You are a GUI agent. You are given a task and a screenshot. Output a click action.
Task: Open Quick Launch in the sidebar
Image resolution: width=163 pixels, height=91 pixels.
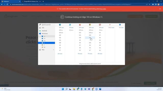(x=46, y=25)
